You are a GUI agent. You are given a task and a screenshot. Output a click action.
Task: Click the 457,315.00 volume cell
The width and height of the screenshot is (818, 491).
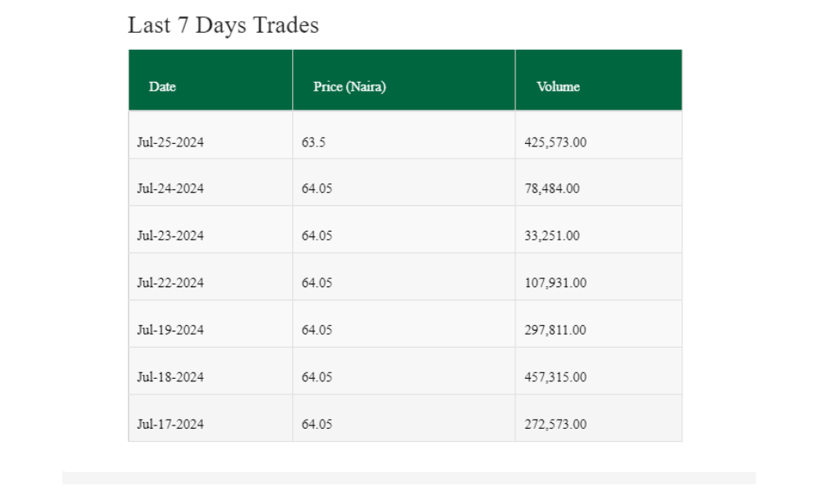pyautogui.click(x=555, y=377)
